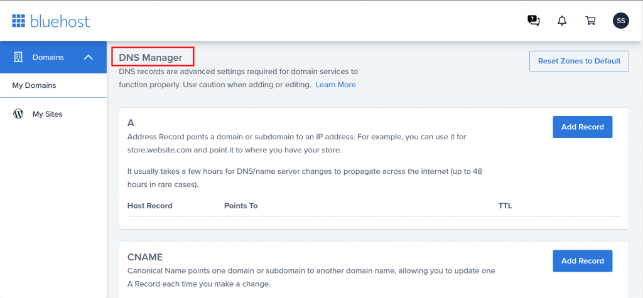This screenshot has height=298, width=643.
Task: Click the TTL column header
Action: (505, 205)
